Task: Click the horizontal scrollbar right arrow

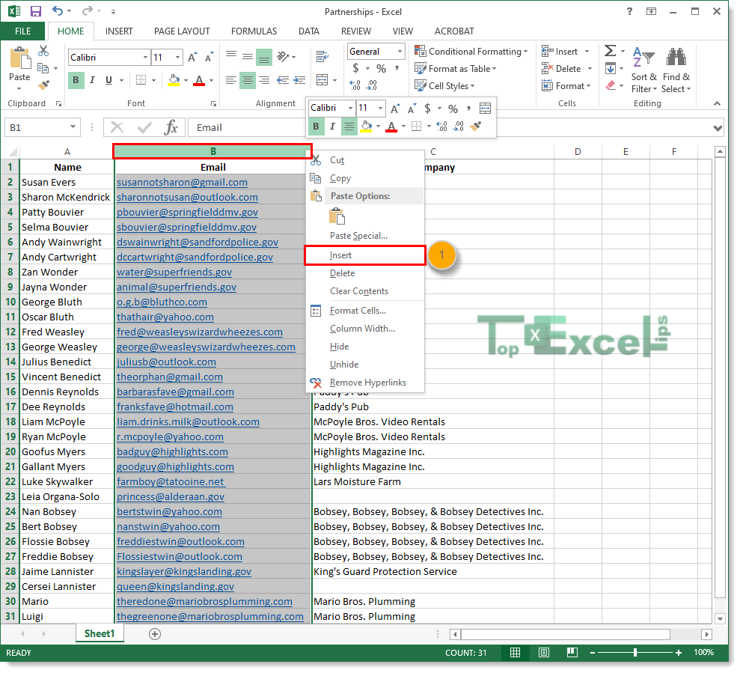Action: pos(706,634)
